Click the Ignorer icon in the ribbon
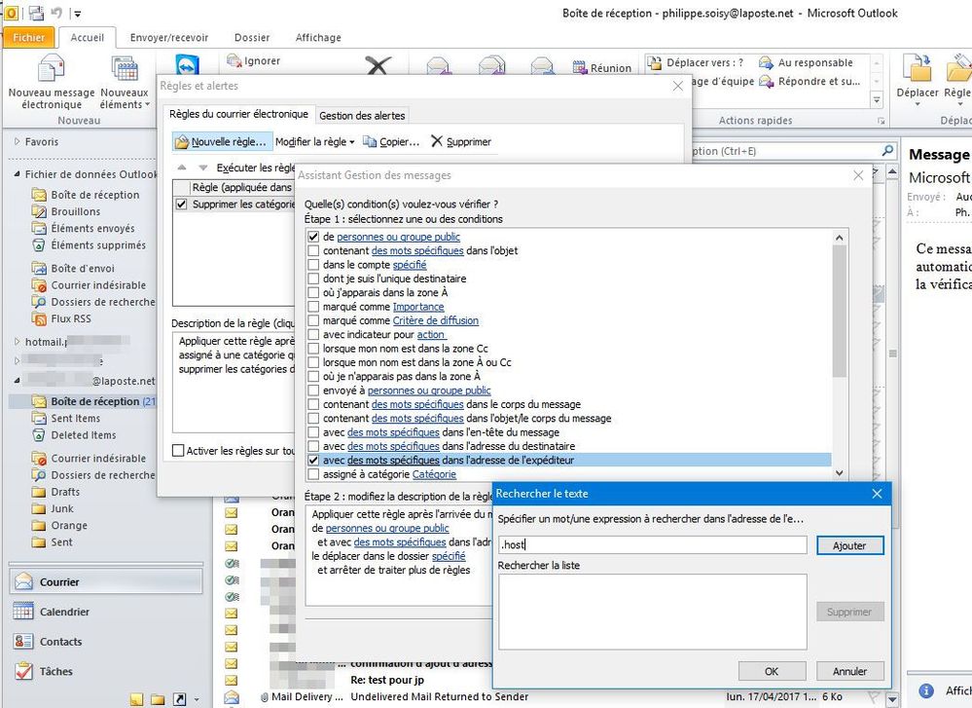The image size is (972, 708). tap(234, 60)
